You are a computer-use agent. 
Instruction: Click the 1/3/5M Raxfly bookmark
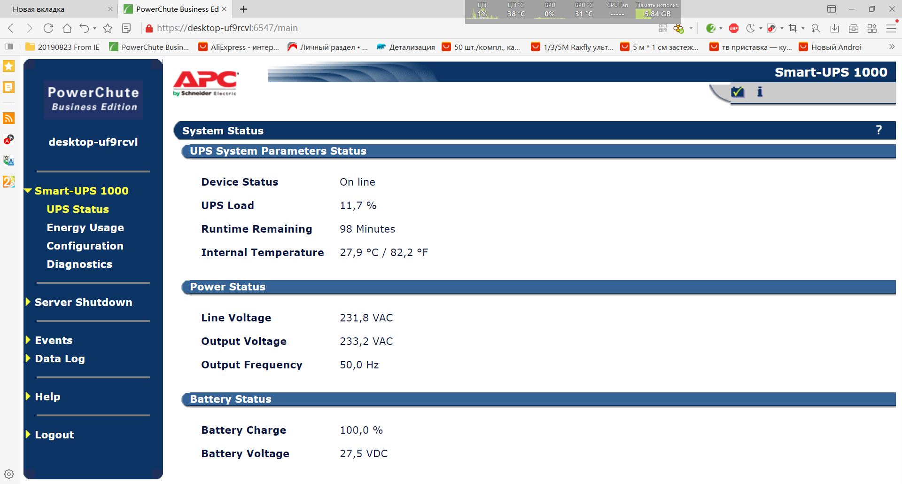coord(573,47)
